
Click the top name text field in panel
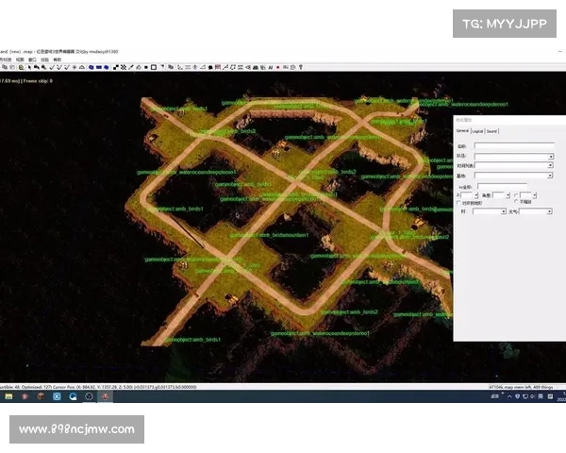[x=514, y=145]
